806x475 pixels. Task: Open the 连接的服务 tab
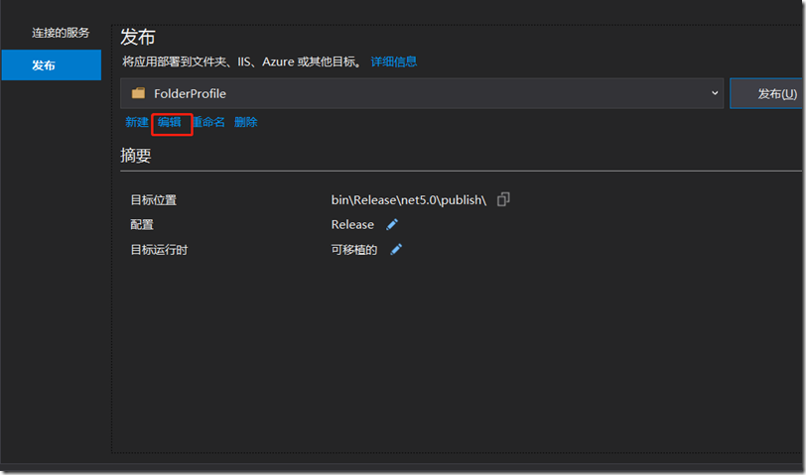[x=61, y=33]
